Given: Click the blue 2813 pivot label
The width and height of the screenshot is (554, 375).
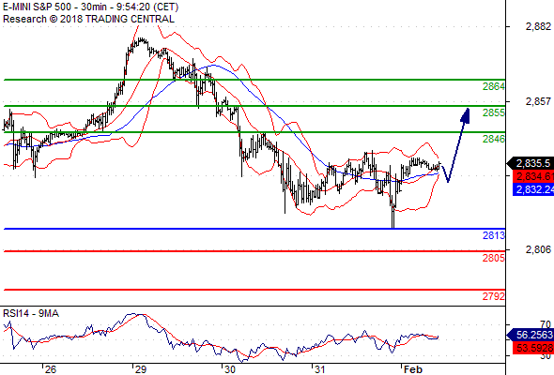Looking at the screenshot, I should tap(494, 235).
